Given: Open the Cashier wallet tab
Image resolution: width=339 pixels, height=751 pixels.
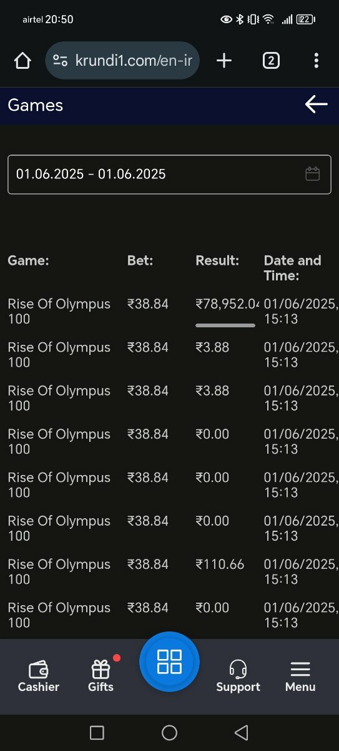Looking at the screenshot, I should pos(39,677).
